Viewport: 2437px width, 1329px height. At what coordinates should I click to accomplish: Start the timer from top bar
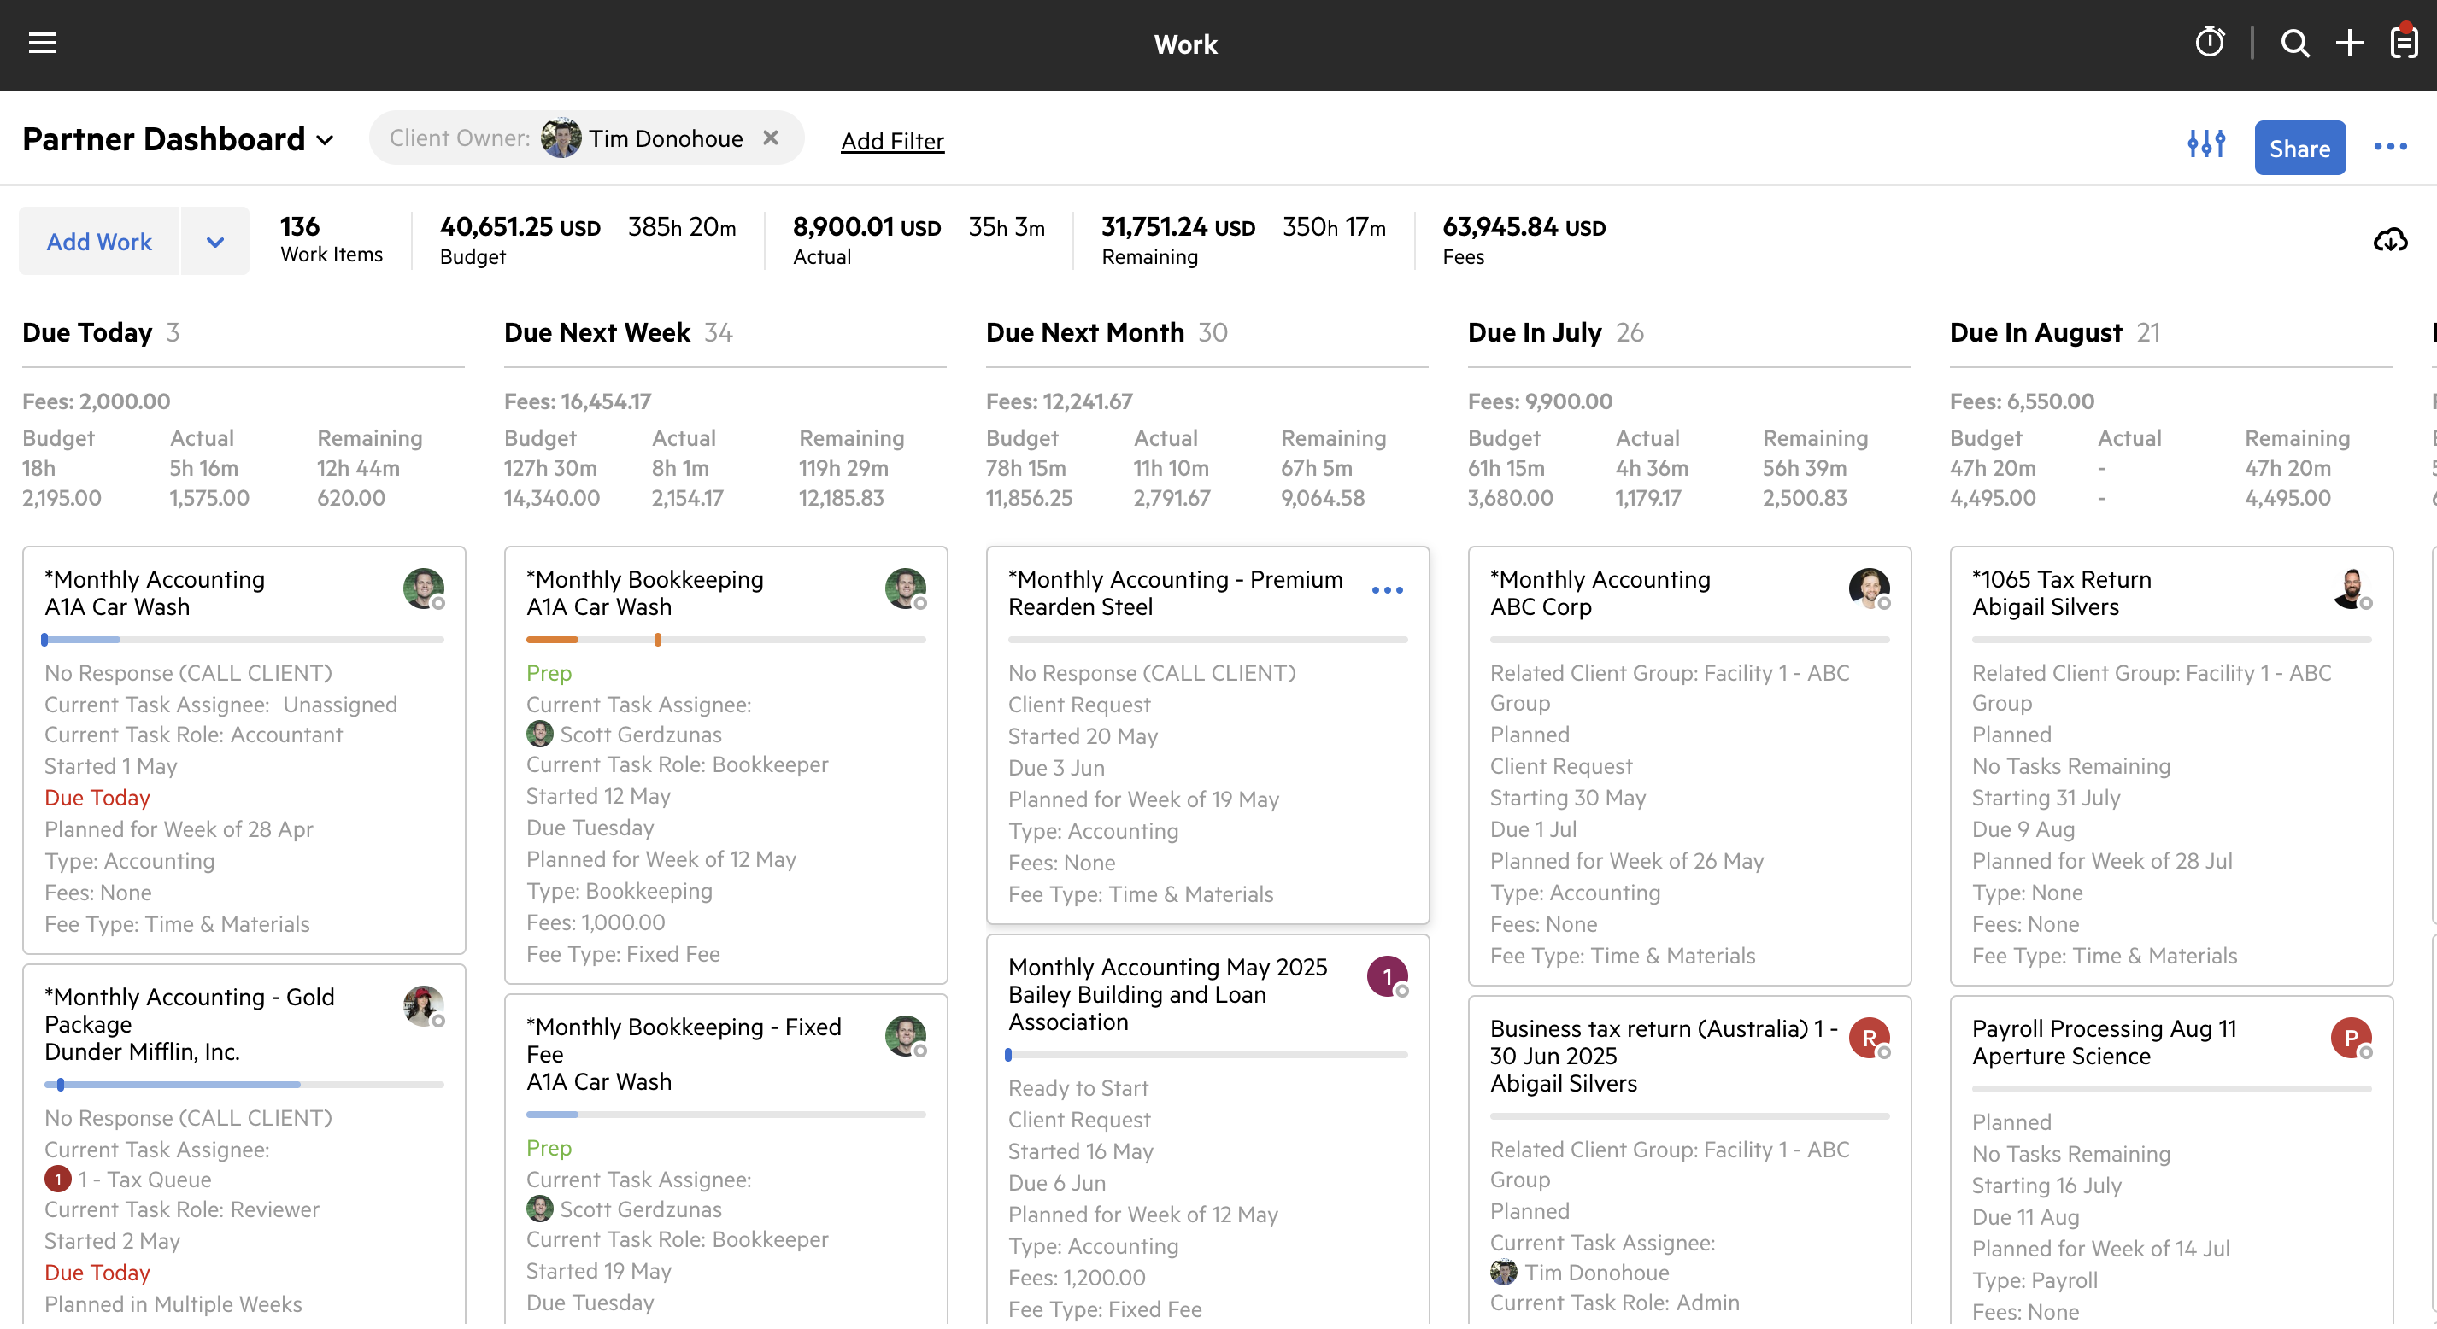click(x=2209, y=43)
